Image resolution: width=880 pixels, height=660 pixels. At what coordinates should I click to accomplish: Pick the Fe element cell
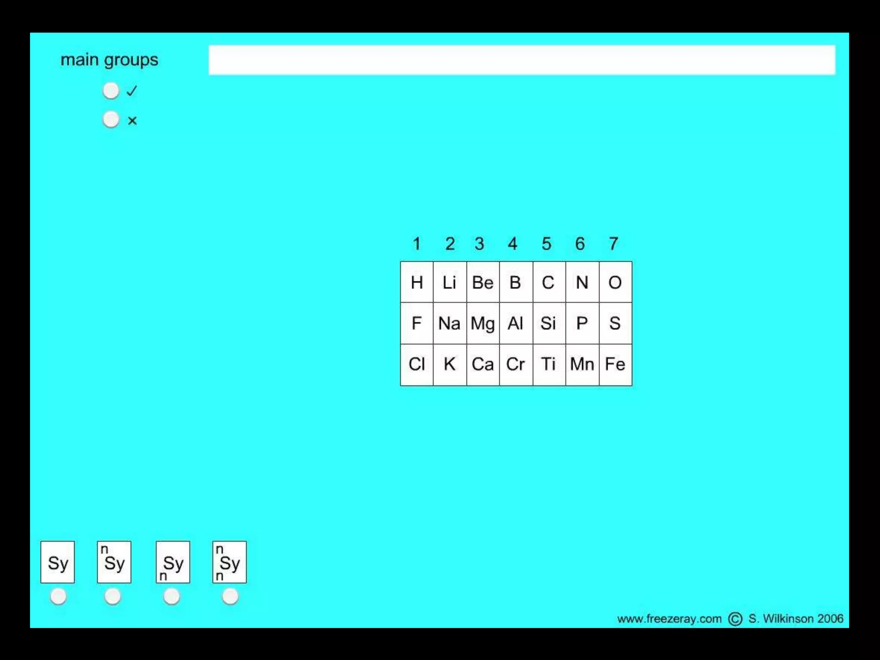pos(615,364)
